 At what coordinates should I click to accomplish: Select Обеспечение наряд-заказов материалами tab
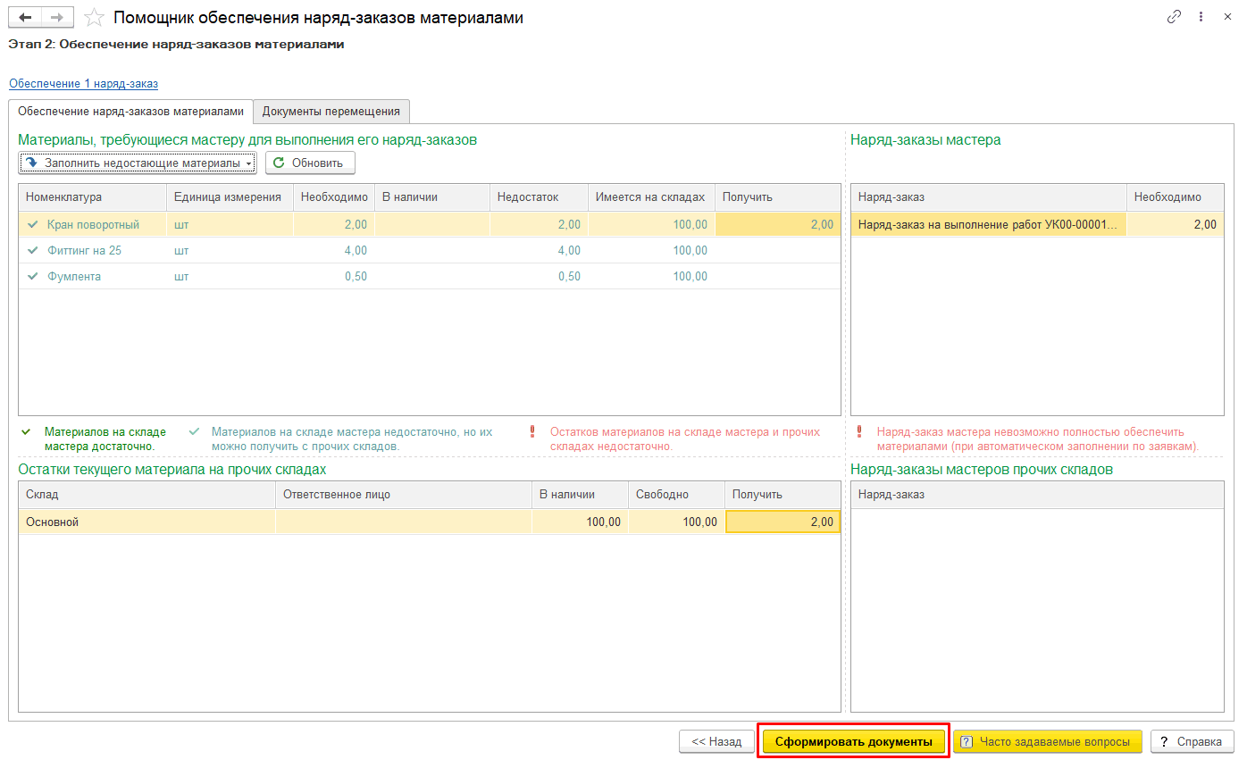(130, 111)
